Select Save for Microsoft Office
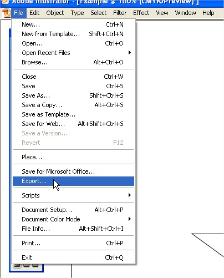The width and height of the screenshot is (224, 278). (x=73, y=171)
